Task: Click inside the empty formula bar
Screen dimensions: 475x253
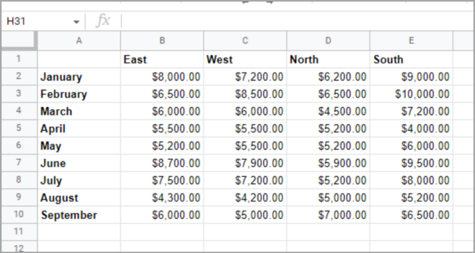Action: coord(297,21)
